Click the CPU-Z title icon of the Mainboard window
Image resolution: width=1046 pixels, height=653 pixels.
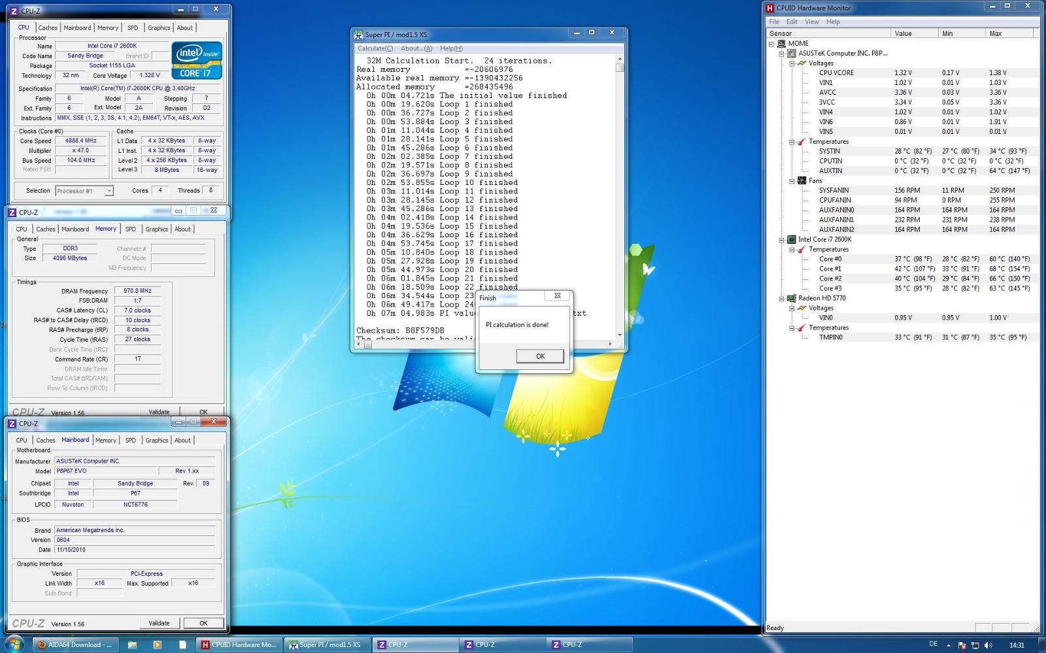click(x=12, y=424)
